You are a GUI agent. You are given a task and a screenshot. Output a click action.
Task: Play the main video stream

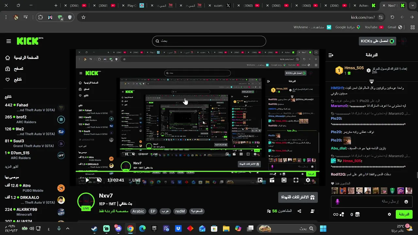pos(87,180)
